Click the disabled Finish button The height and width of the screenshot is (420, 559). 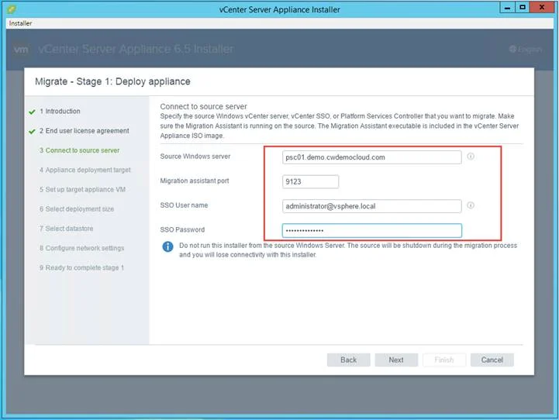[444, 360]
